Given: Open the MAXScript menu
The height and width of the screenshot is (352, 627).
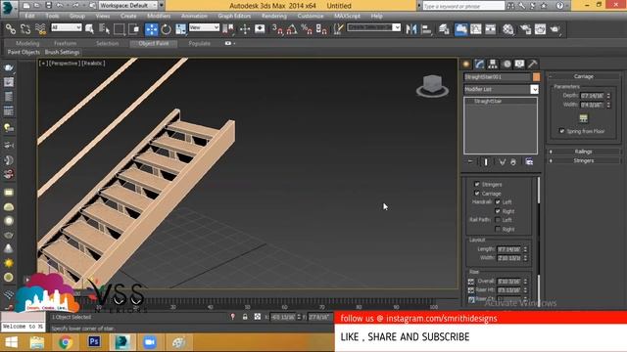Looking at the screenshot, I should coord(347,16).
